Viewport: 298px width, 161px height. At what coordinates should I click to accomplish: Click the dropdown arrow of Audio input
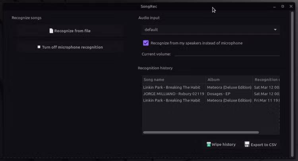[x=275, y=30]
